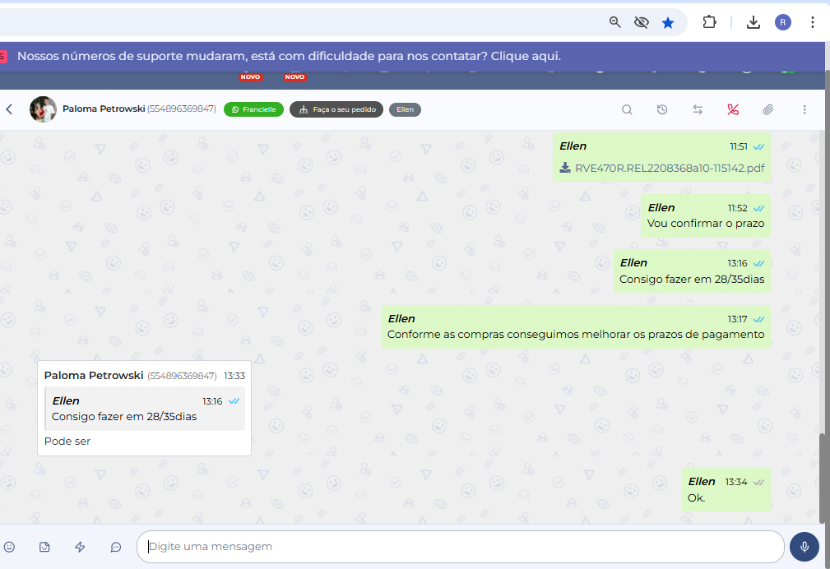Viewport: 830px width, 569px height.
Task: Click the transfer conversation arrows icon
Action: [x=698, y=109]
